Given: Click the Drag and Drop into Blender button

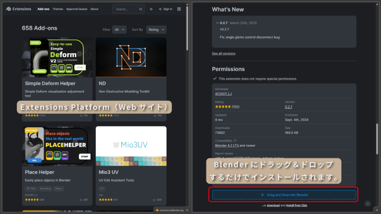Looking at the screenshot, I should tap(284, 195).
